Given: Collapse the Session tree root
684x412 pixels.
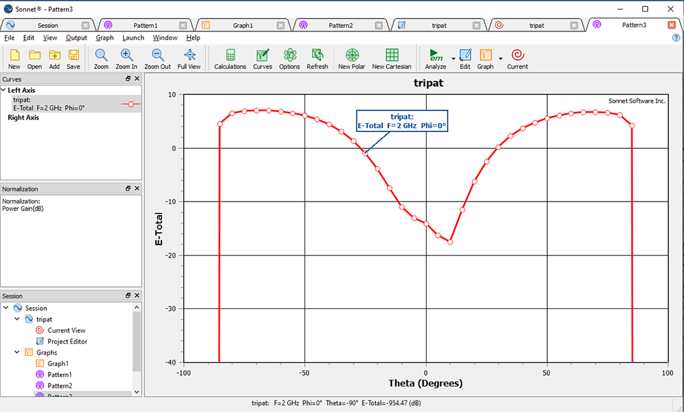Looking at the screenshot, I should click(x=6, y=308).
